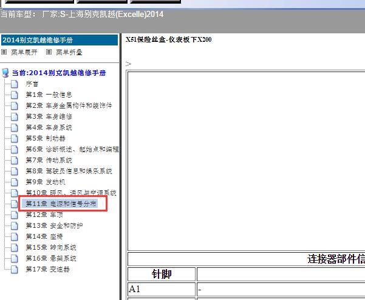Open 第9章 发动机
This screenshot has width=365, height=300.
click(x=46, y=182)
